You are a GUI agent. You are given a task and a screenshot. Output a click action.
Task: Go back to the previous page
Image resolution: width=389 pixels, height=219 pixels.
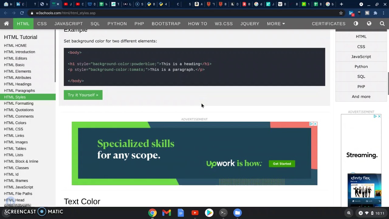click(x=6, y=13)
